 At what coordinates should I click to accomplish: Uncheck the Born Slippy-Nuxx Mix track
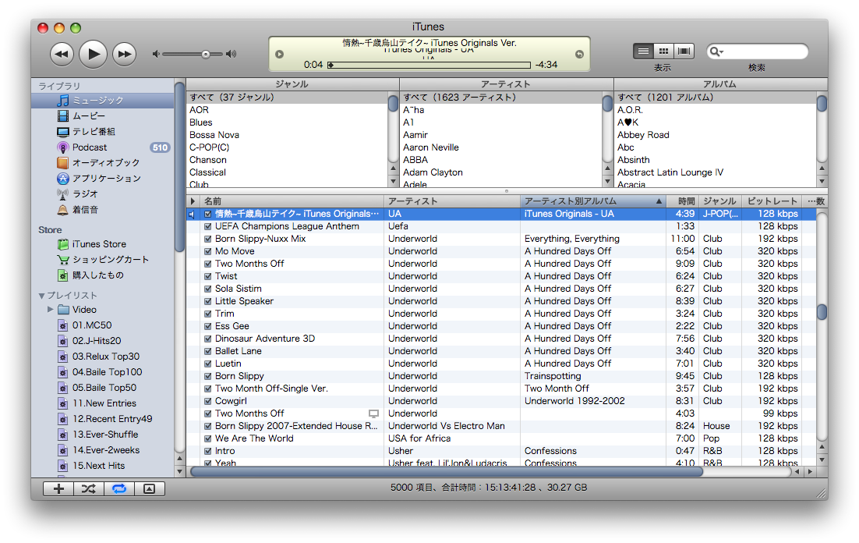coord(207,240)
